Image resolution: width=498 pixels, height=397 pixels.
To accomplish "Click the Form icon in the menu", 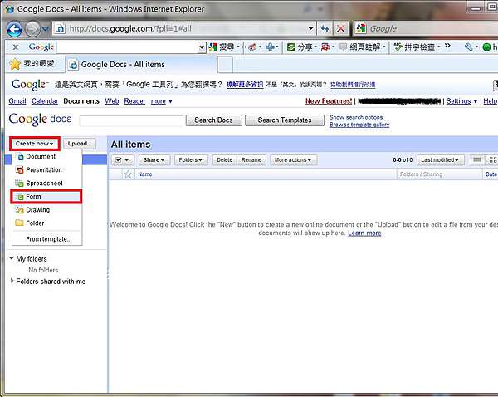I will 19,197.
